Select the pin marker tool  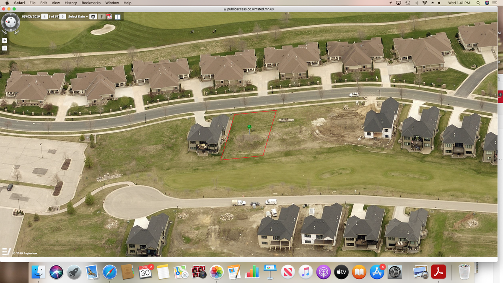pyautogui.click(x=101, y=17)
